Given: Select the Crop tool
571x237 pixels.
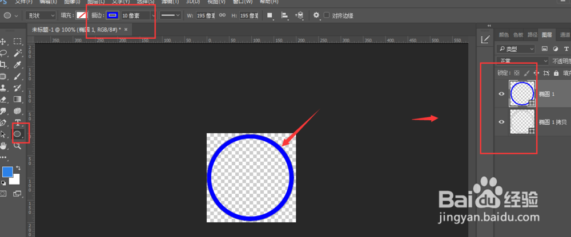Looking at the screenshot, I should pos(3,65).
